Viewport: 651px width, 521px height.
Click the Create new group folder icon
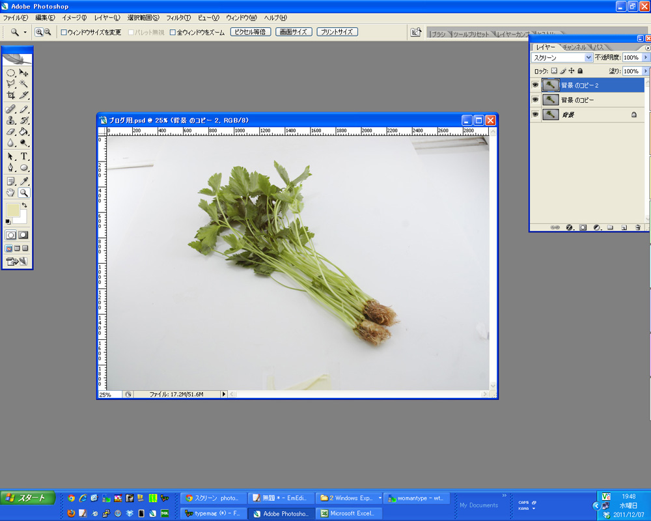tap(610, 227)
